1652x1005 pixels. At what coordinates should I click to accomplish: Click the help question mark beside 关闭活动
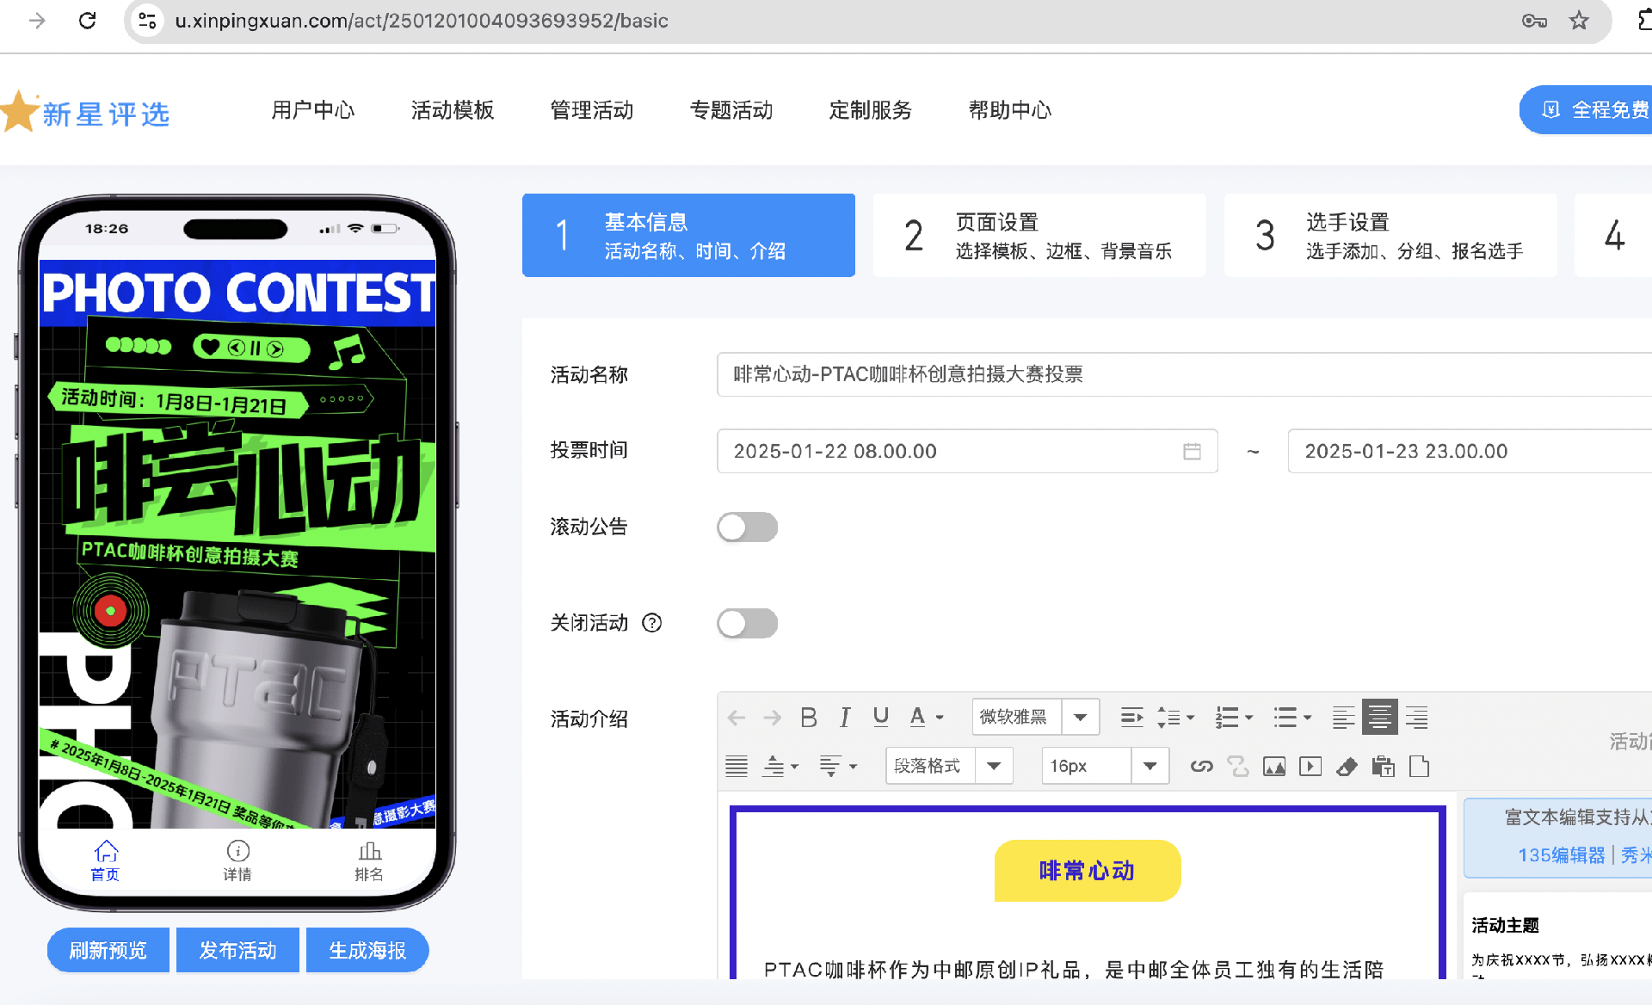[652, 623]
